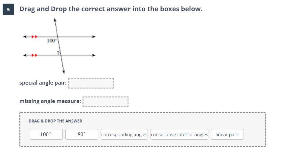Image resolution: width=283 pixels, height=159 pixels.
Task: Pick the corresponding angles tile
Action: [124, 134]
